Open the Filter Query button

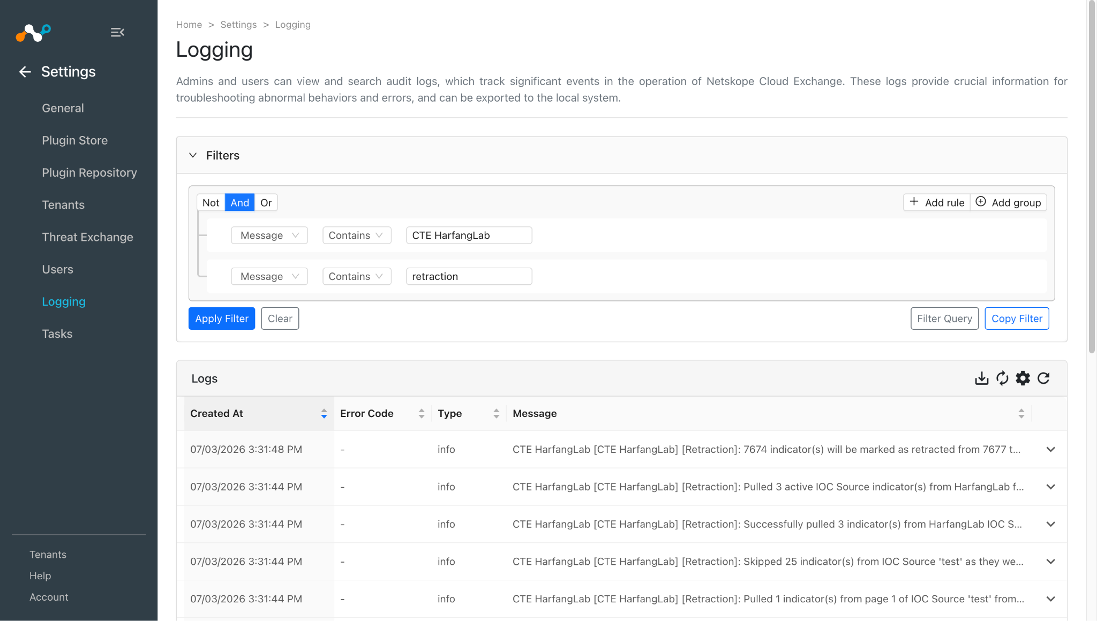[944, 319]
